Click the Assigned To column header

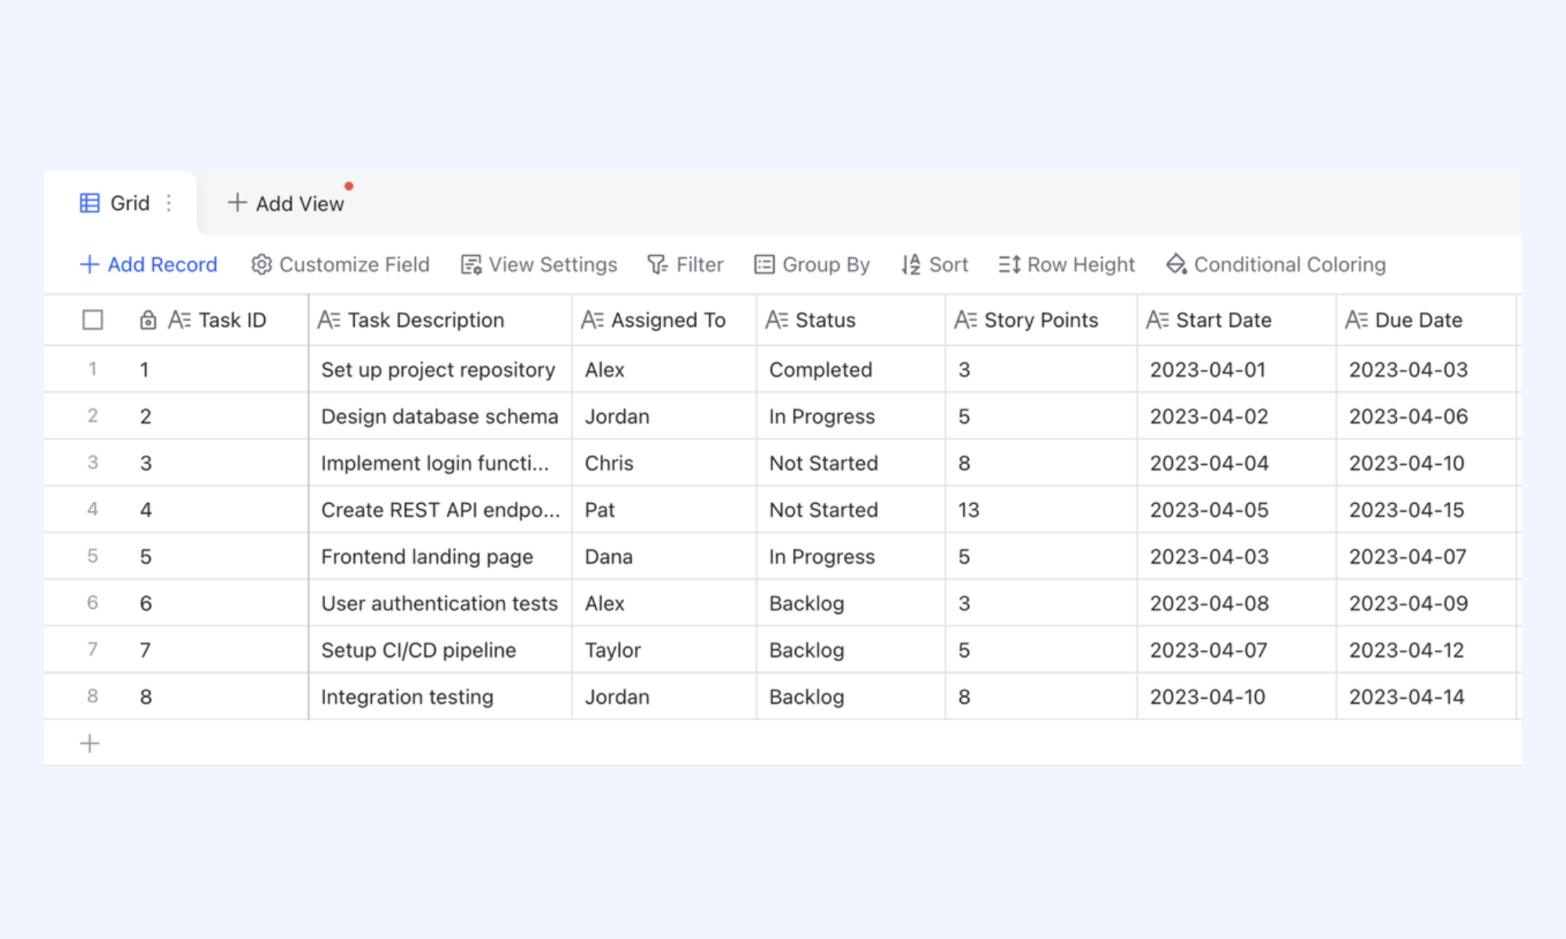pos(665,320)
